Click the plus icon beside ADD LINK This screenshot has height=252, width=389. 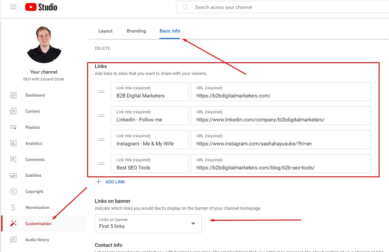click(x=98, y=182)
